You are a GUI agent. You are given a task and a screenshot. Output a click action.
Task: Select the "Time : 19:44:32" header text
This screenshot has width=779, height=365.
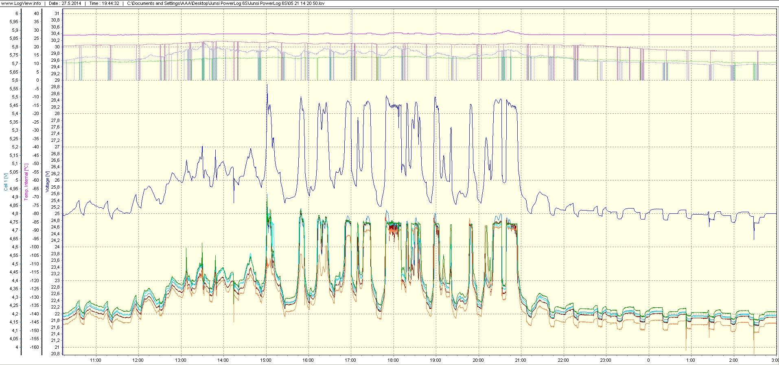[104, 3]
